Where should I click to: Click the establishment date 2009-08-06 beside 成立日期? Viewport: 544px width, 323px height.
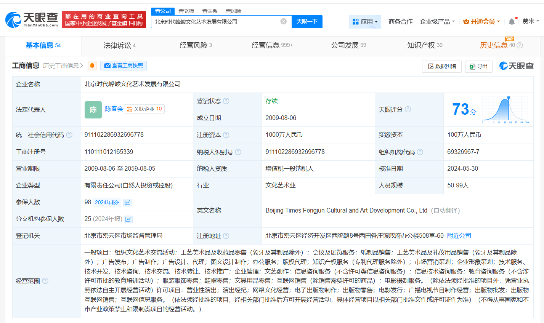tap(281, 118)
